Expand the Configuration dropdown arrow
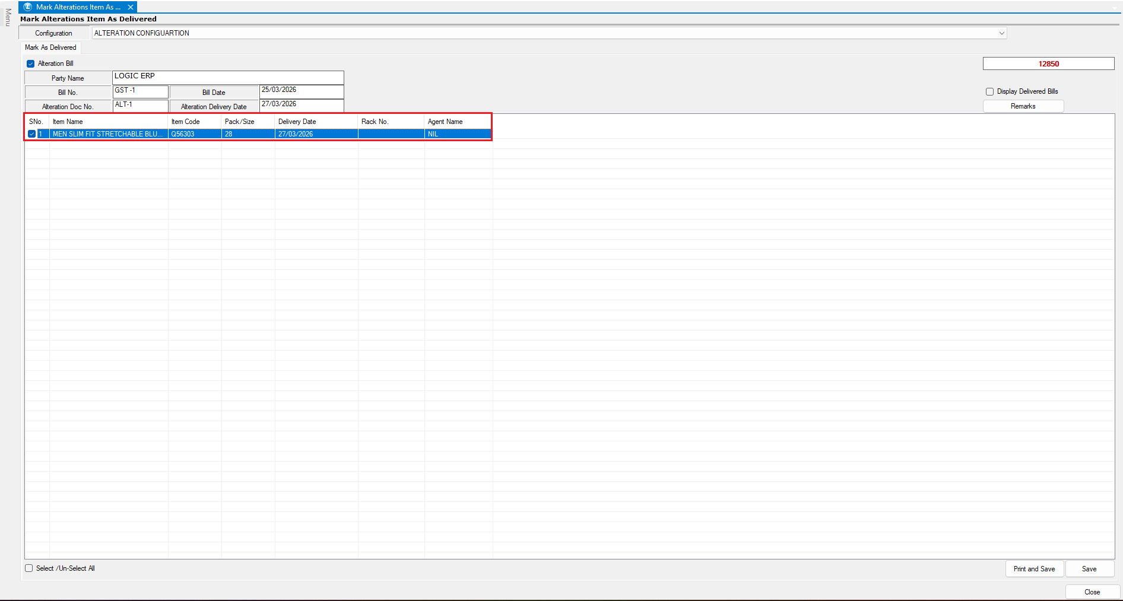Screen dimensions: 1123x601 tap(1001, 33)
